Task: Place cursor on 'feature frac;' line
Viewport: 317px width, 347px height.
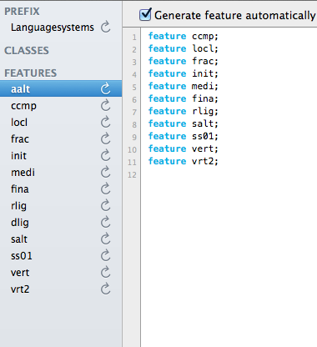Action: coord(184,61)
